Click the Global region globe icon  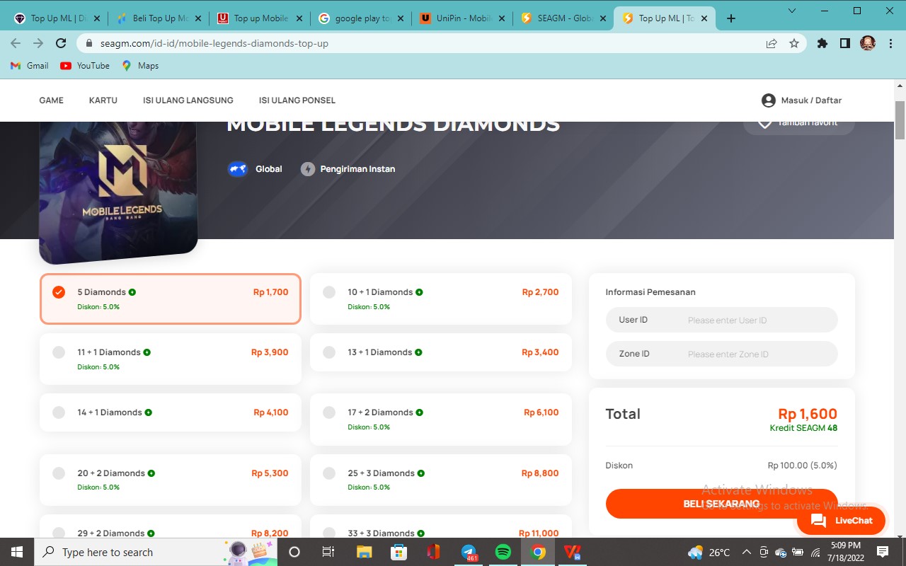(x=237, y=169)
